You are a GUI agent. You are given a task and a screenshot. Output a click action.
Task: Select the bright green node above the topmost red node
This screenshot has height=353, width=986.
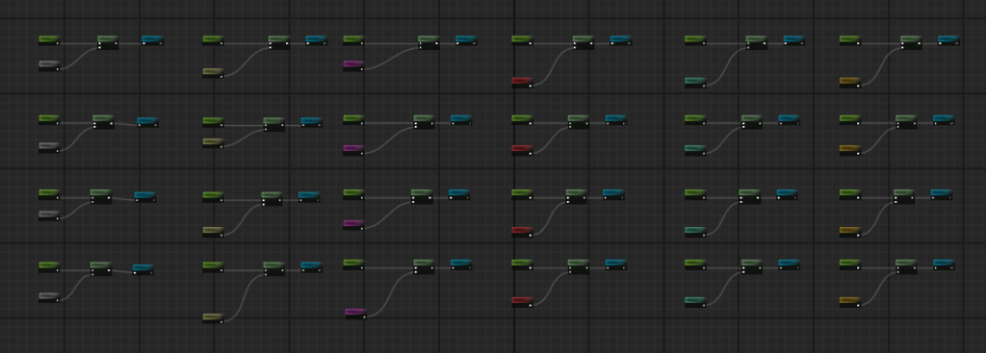(x=522, y=40)
